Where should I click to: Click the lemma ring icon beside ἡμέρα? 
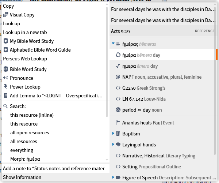[x=118, y=55]
